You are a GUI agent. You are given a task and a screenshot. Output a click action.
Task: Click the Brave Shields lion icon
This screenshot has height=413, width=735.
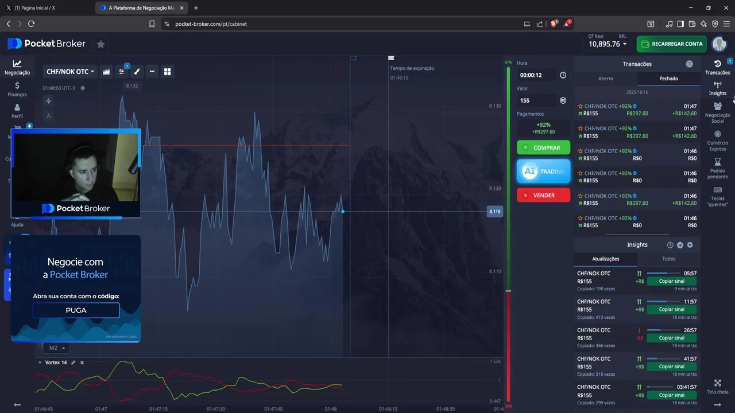pos(554,24)
